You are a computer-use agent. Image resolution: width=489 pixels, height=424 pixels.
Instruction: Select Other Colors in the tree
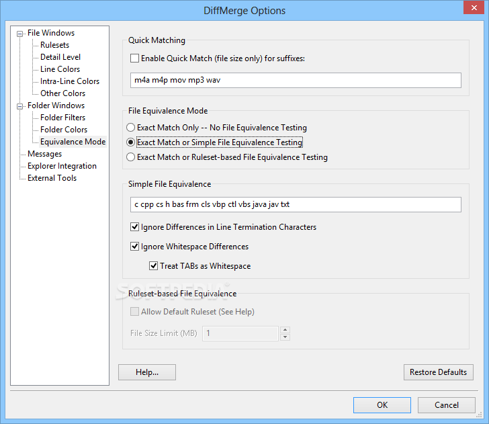62,93
